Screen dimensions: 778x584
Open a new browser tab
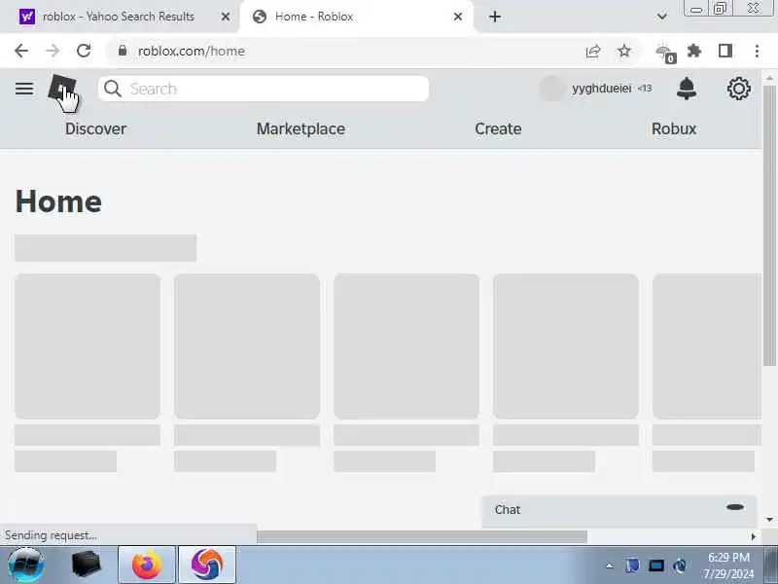tap(495, 17)
